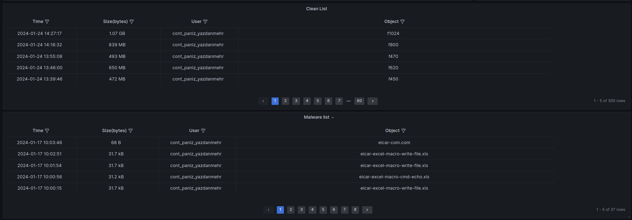Click time cell 2024-01-24 14:27:17
This screenshot has height=220, width=632.
pos(39,34)
